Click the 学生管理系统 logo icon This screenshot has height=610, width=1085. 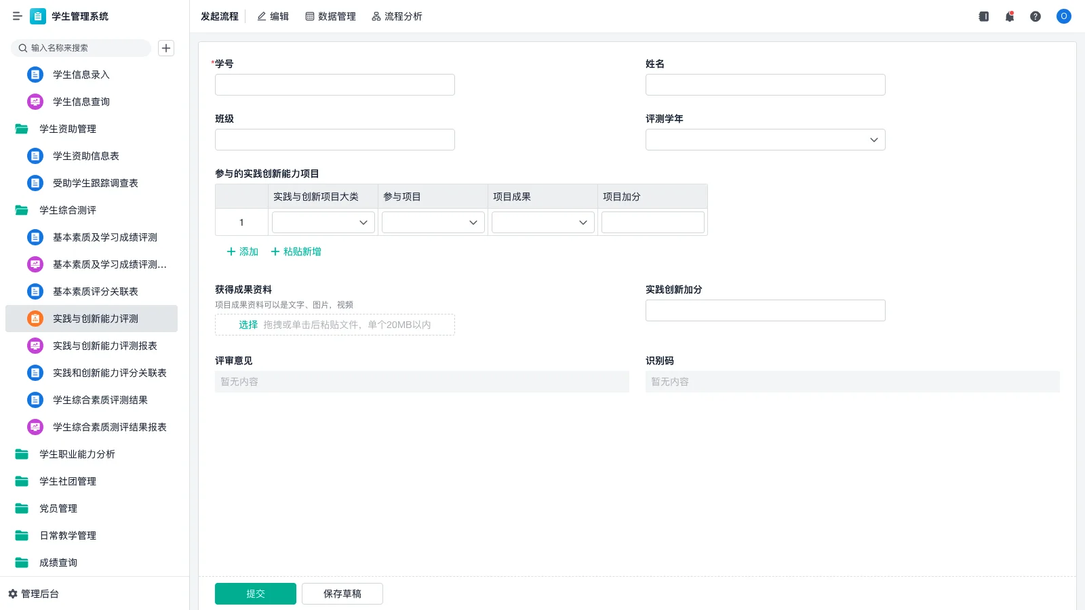(38, 16)
